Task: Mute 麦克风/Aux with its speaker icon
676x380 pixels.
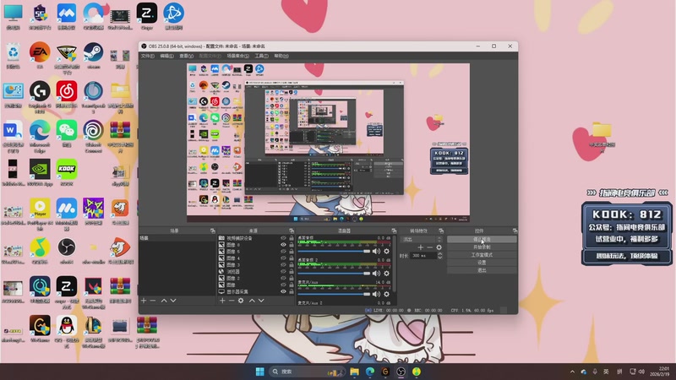Action: [x=376, y=294]
